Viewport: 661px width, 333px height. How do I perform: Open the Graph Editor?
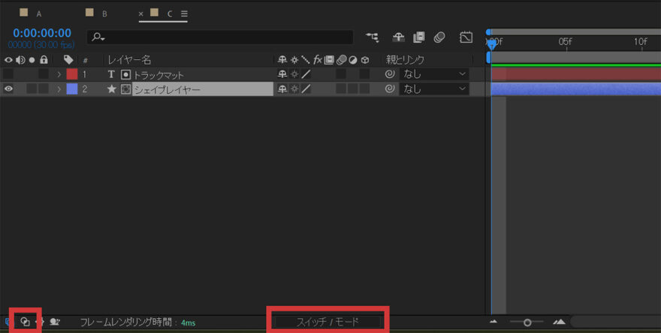pos(466,37)
